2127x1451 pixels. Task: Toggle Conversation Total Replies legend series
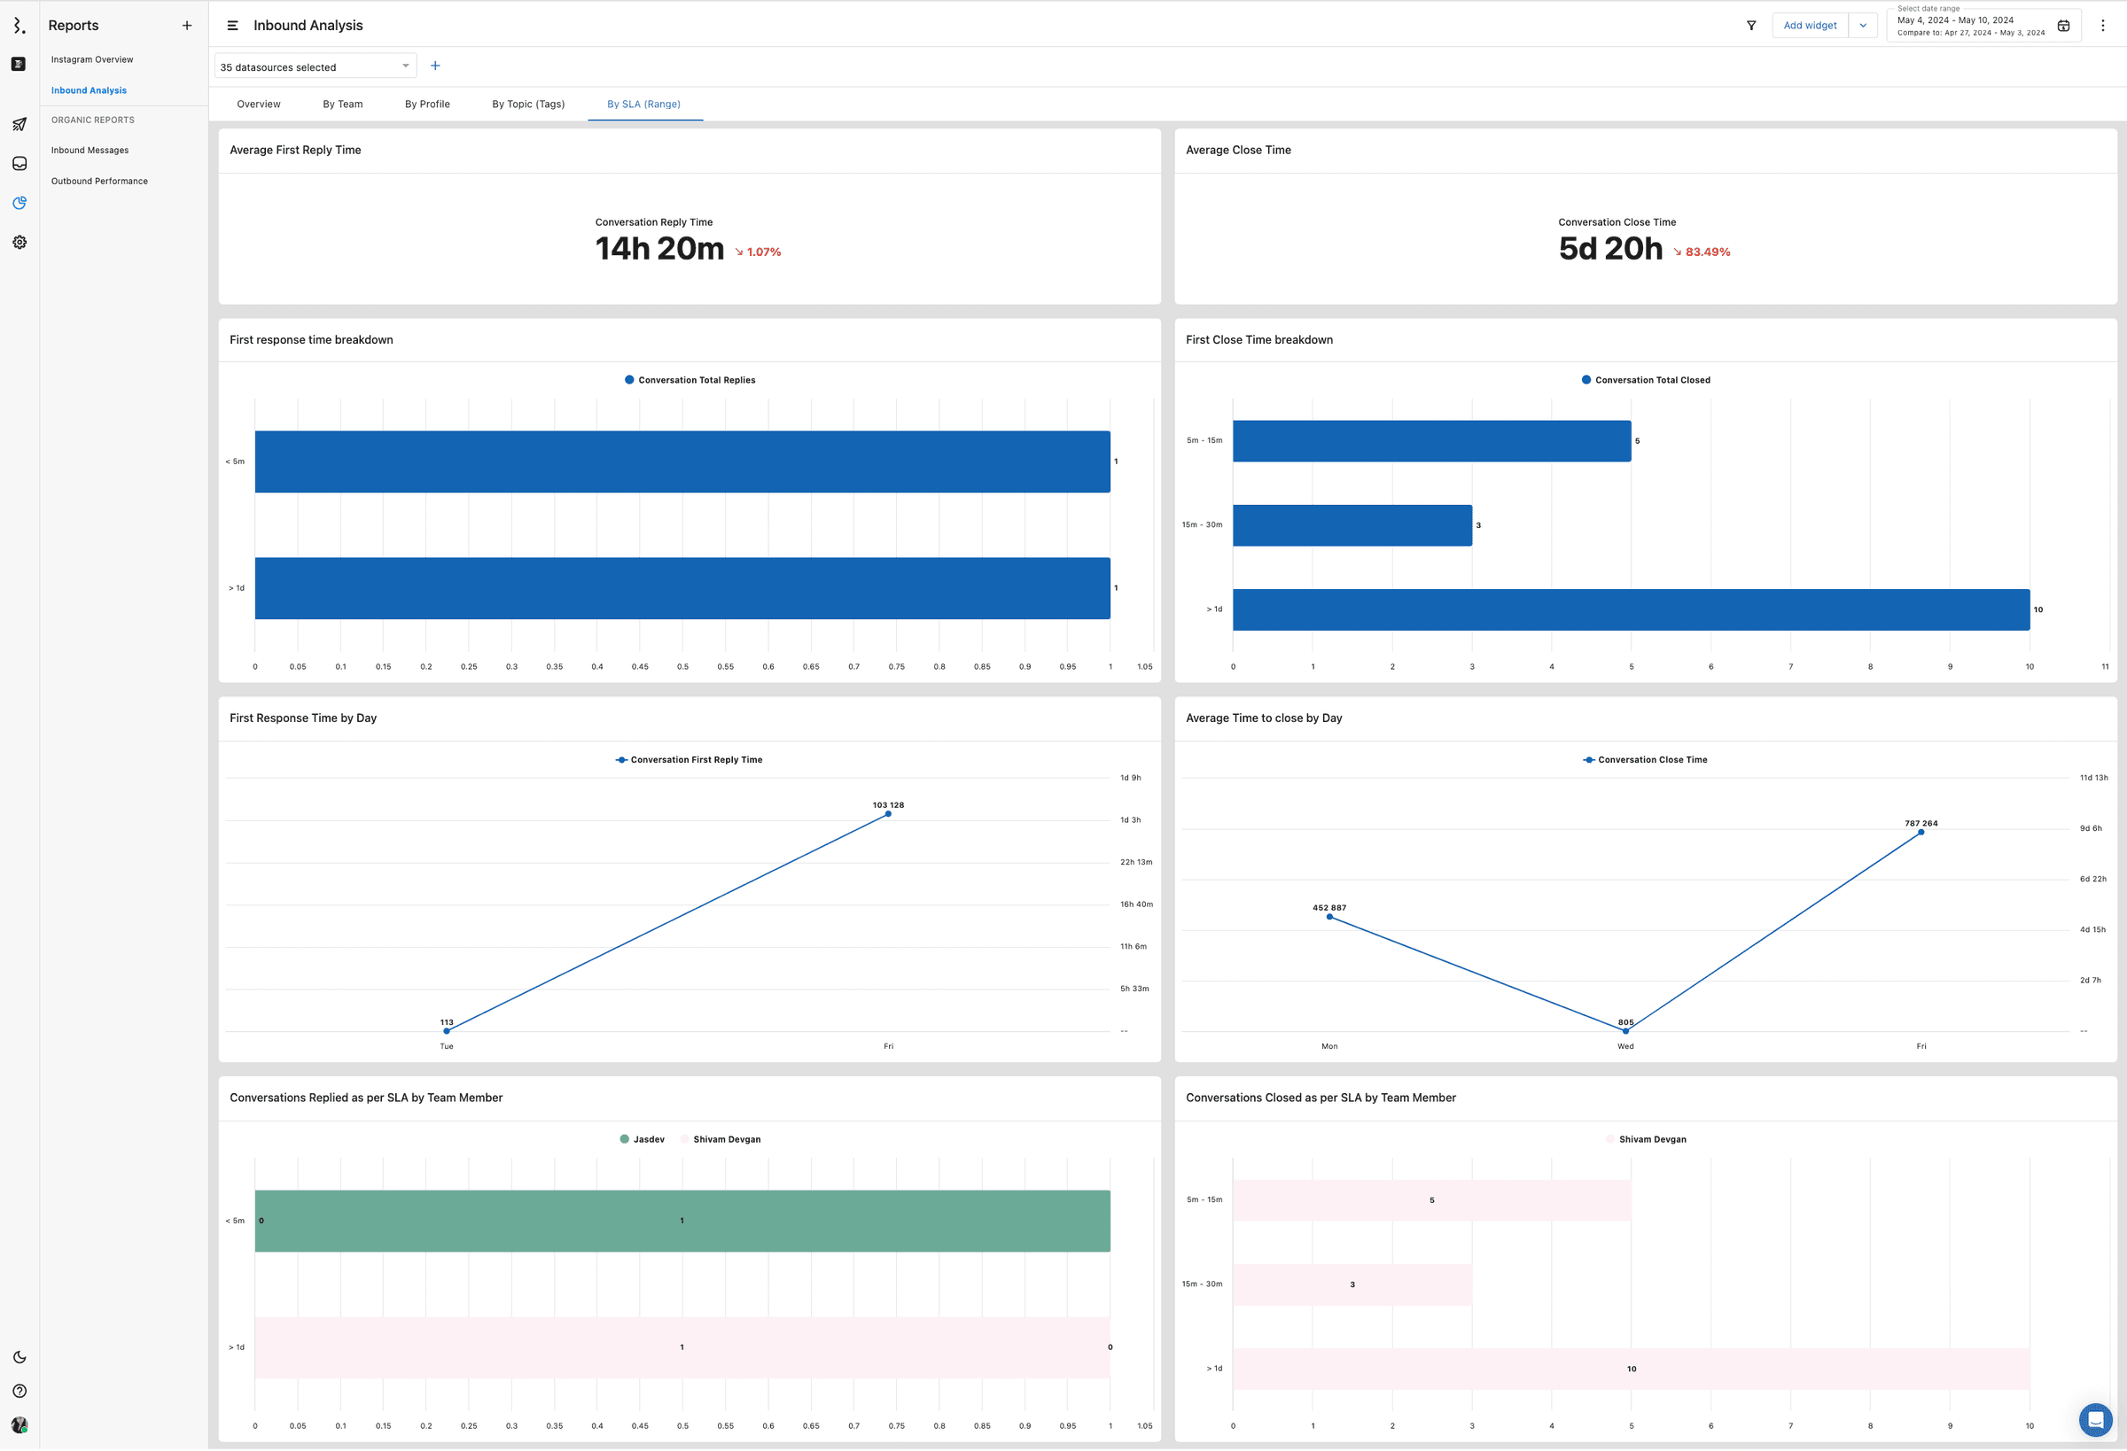click(x=690, y=381)
